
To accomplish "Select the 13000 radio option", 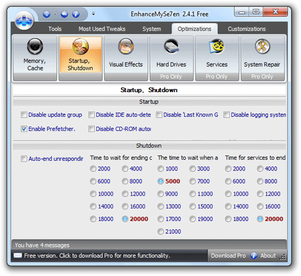I will click(161, 207).
